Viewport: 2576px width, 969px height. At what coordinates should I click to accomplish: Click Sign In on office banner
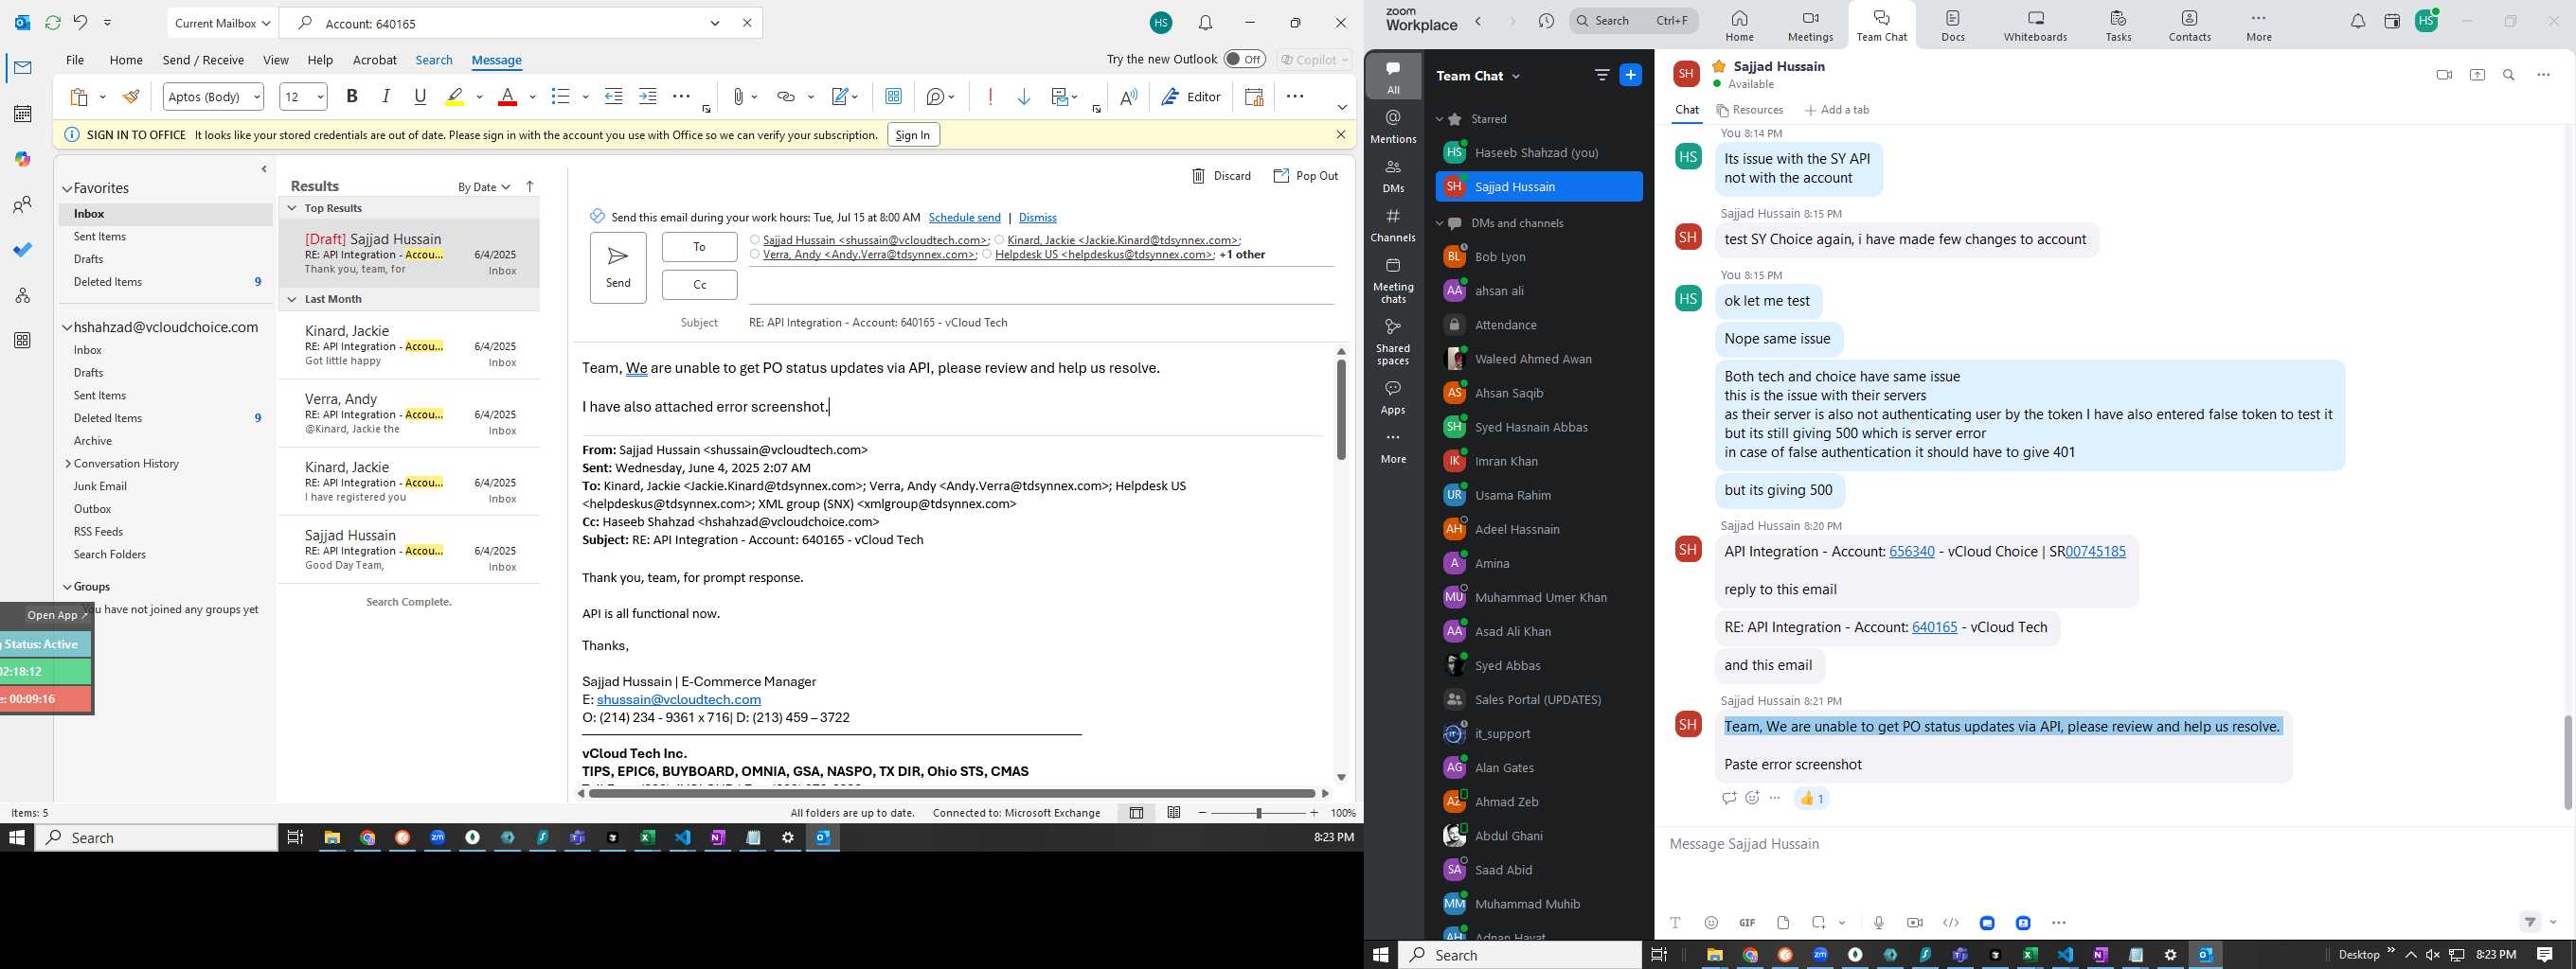pos(913,135)
